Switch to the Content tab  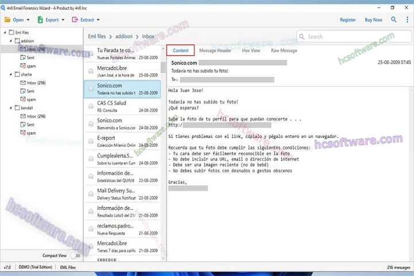[x=181, y=50]
